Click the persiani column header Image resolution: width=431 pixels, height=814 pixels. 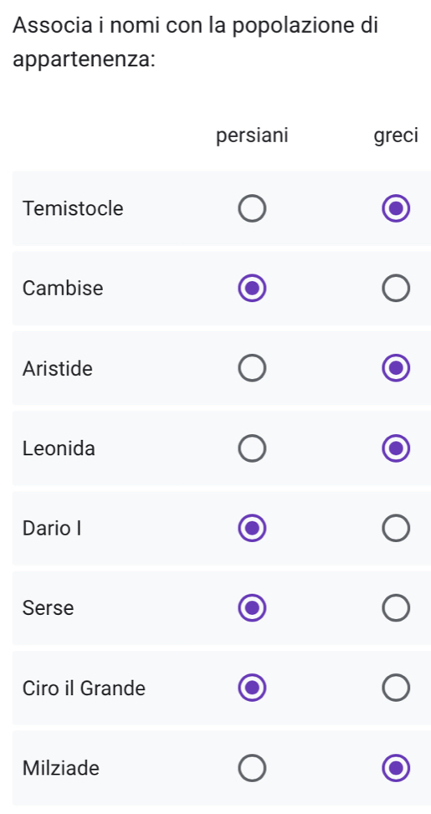(x=253, y=136)
